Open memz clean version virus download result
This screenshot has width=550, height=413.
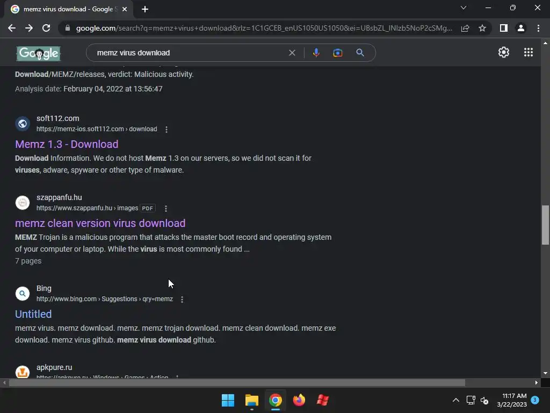100,223
